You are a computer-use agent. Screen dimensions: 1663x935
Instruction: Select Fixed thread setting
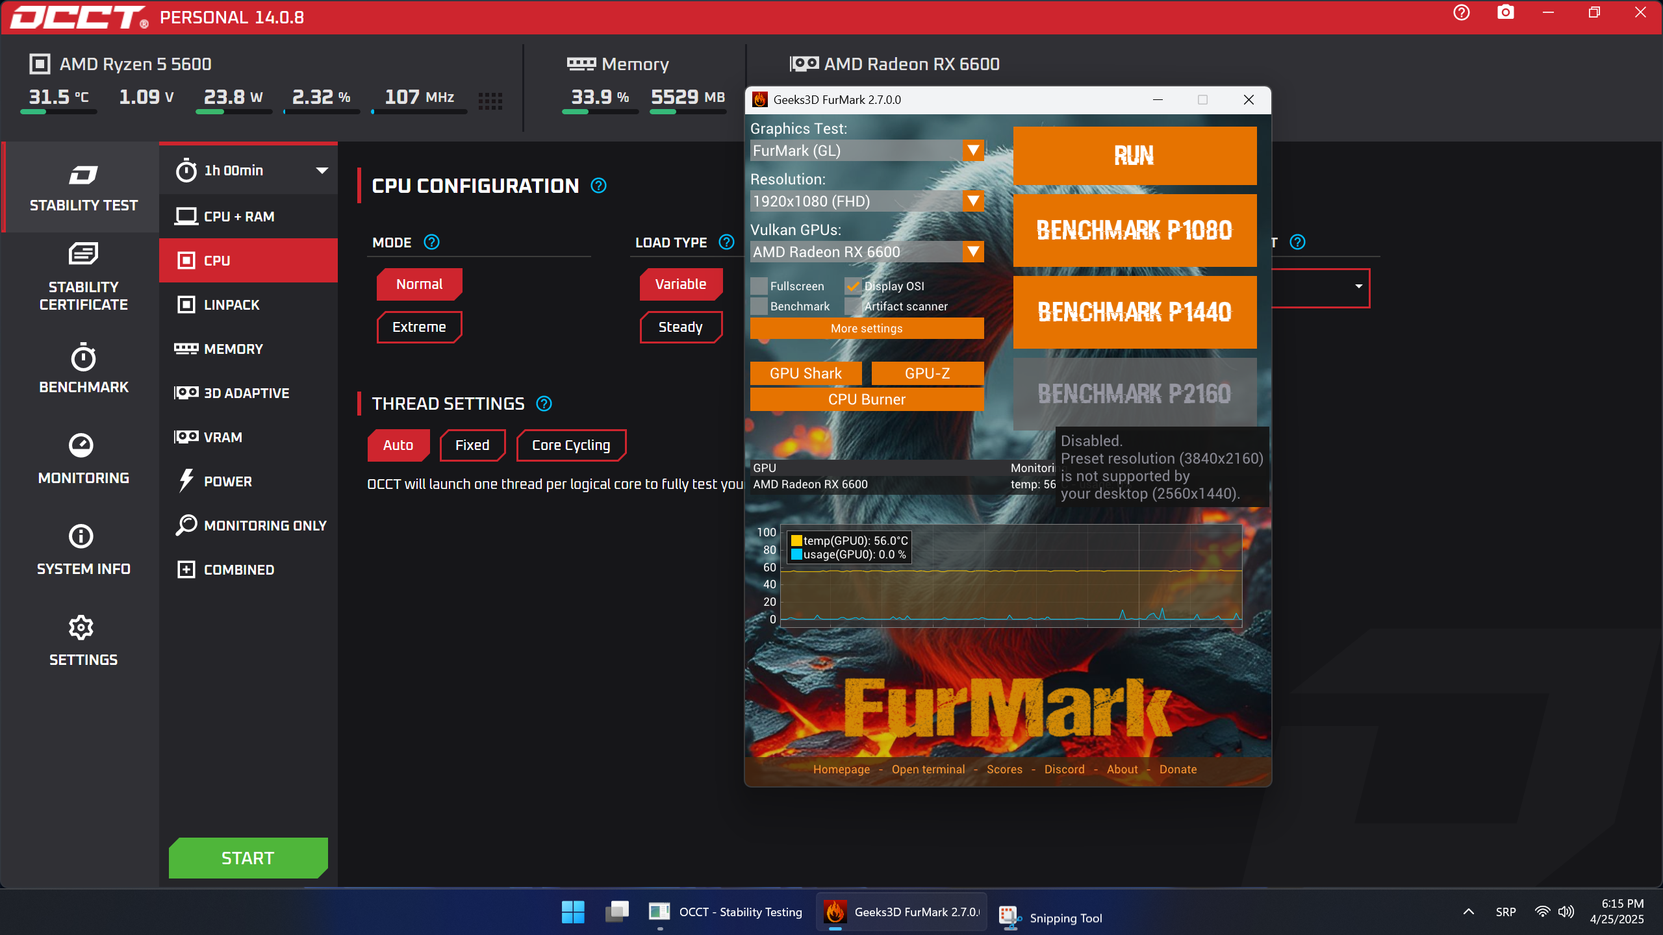[472, 445]
